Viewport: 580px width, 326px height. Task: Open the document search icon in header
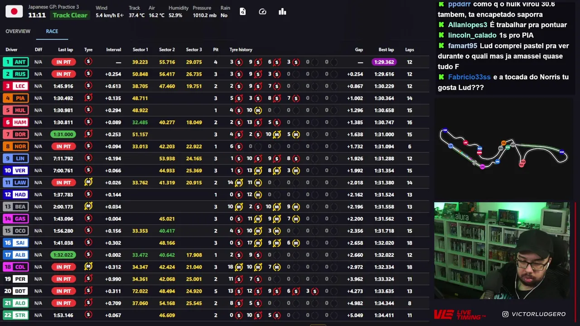243,12
